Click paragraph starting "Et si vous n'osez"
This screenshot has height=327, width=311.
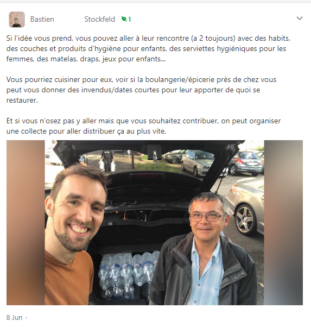pyautogui.click(x=143, y=126)
